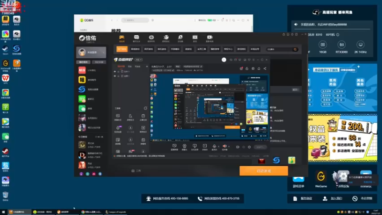Open the Recycle Bin desktop icon

click(5, 196)
